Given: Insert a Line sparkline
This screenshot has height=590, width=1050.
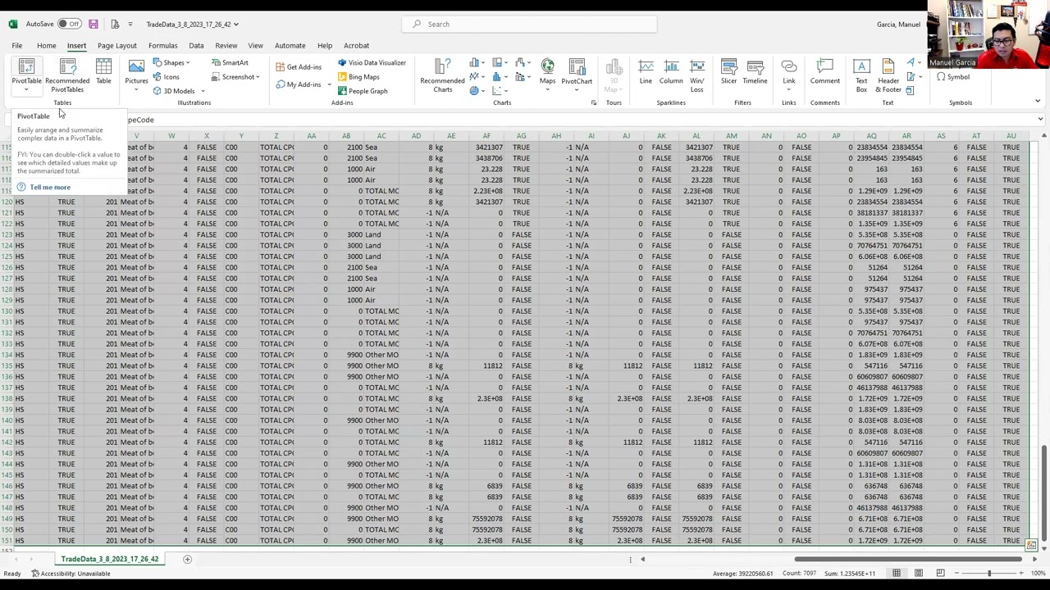Looking at the screenshot, I should click(646, 72).
